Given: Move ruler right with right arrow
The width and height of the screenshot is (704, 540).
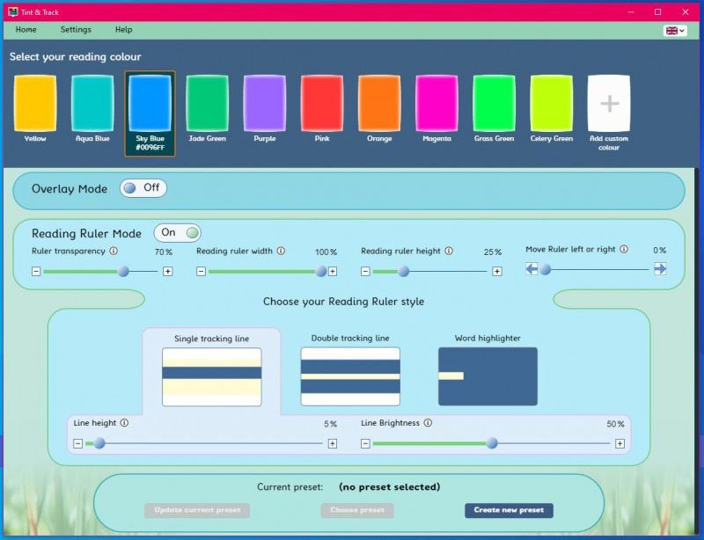Looking at the screenshot, I should (661, 269).
